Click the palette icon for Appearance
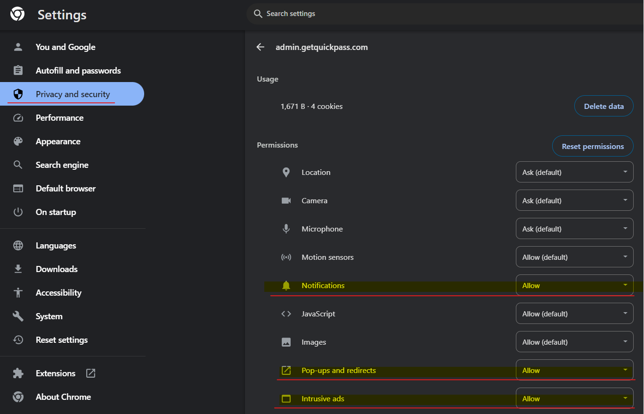The image size is (644, 414). 18,141
